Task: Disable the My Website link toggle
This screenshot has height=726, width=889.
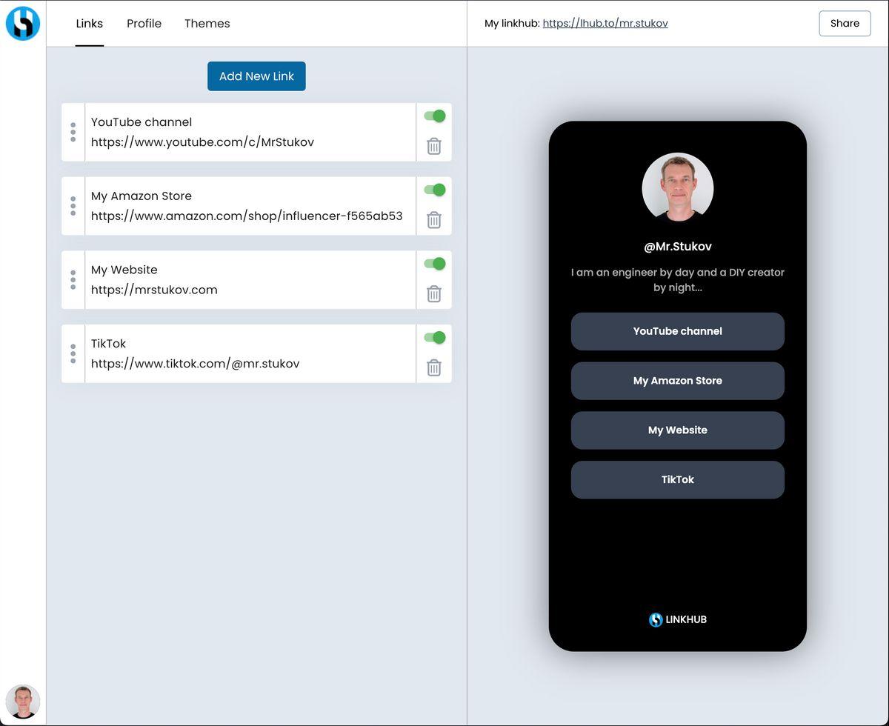Action: click(x=434, y=264)
